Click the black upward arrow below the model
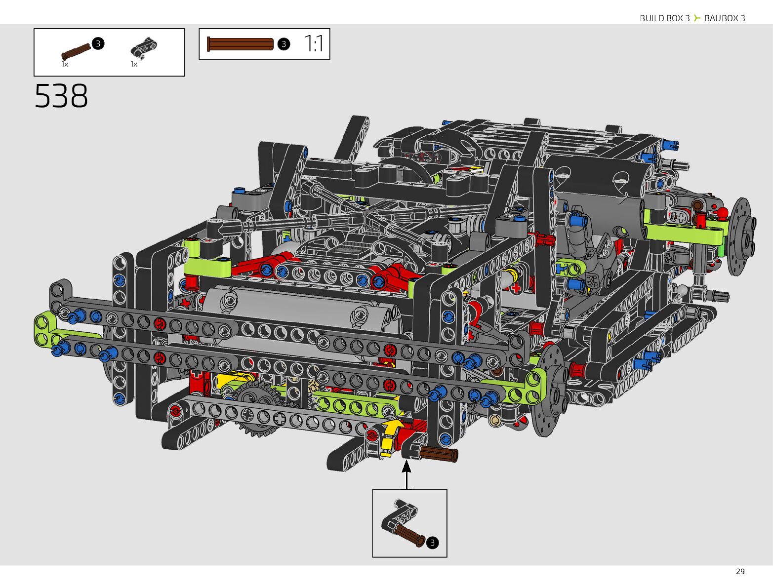This screenshot has height=588, width=773. point(407,474)
